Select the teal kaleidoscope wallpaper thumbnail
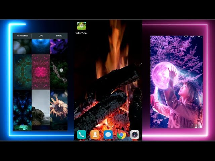The image size is (215, 161). 23,72
